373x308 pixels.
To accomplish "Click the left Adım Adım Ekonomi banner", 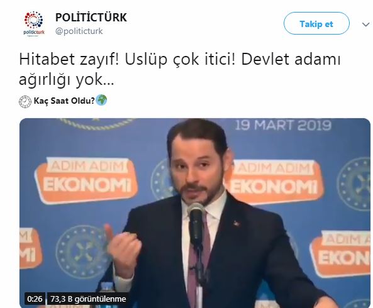I will point(86,180).
